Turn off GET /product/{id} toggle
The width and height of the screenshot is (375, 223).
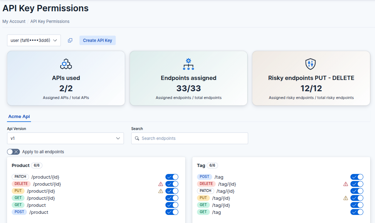tap(172, 198)
